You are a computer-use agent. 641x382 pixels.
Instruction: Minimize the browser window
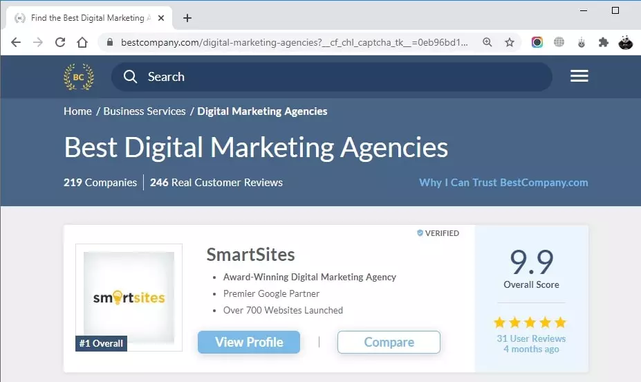tap(584, 10)
